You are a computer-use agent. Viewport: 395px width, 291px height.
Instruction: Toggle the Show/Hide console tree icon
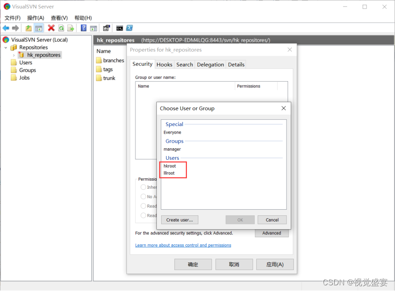pos(39,28)
